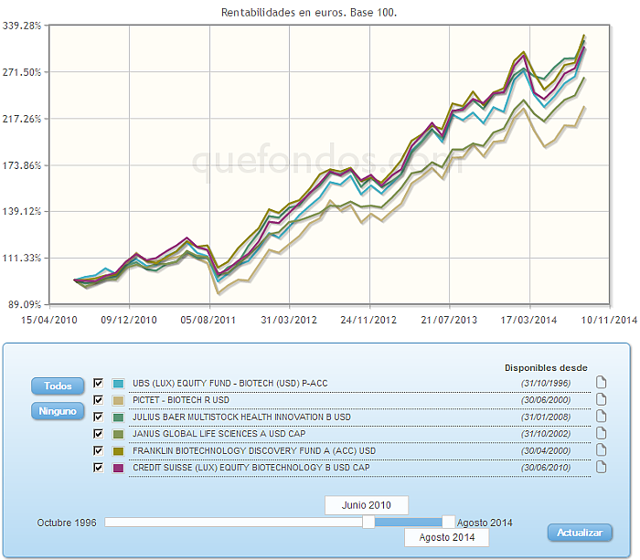Click the Agosto 2014 label box below slider
Screen dimensions: 640x560
pyautogui.click(x=446, y=537)
